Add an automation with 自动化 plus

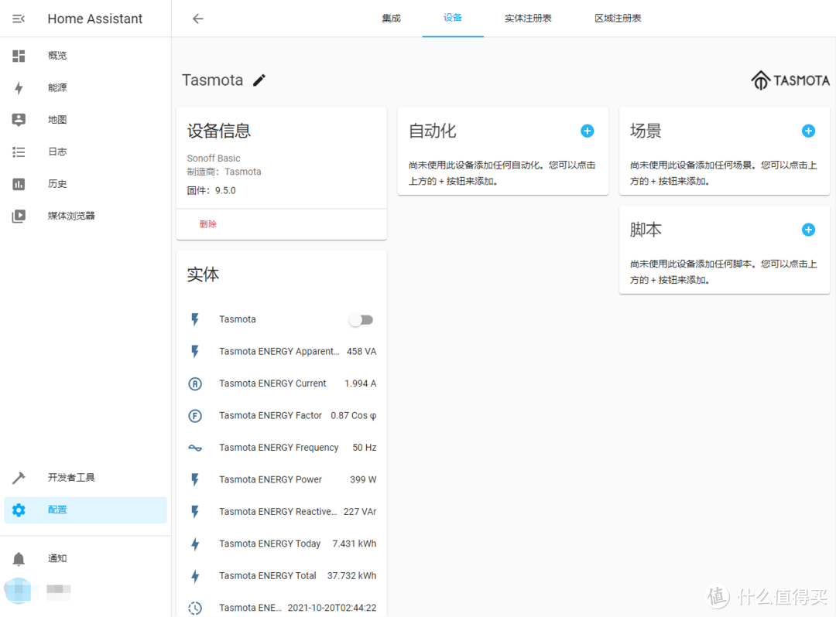[x=587, y=131]
